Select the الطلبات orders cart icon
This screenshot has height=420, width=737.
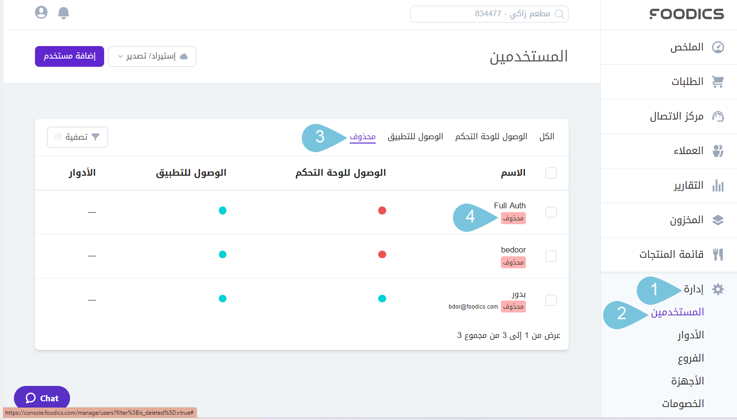[x=718, y=82]
